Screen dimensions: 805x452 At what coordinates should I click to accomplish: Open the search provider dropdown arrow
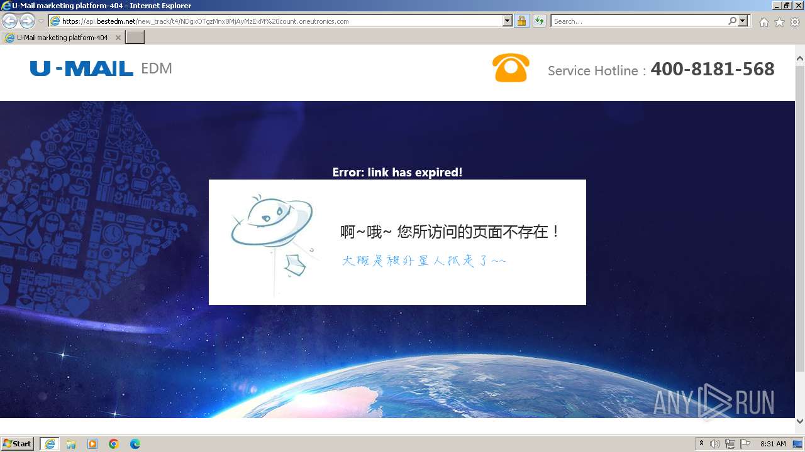743,21
